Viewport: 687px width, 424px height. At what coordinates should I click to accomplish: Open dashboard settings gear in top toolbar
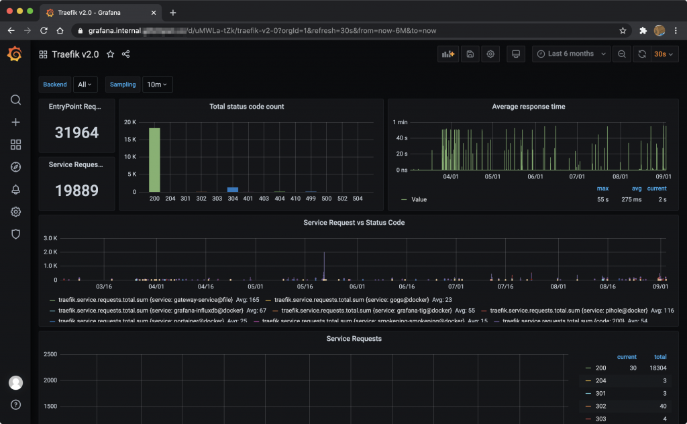(x=491, y=54)
